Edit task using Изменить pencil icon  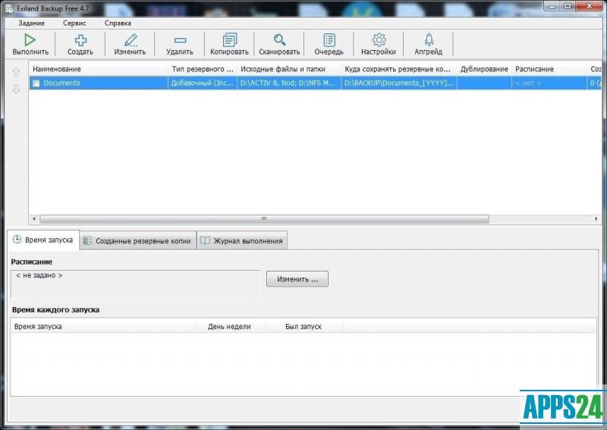click(x=130, y=41)
